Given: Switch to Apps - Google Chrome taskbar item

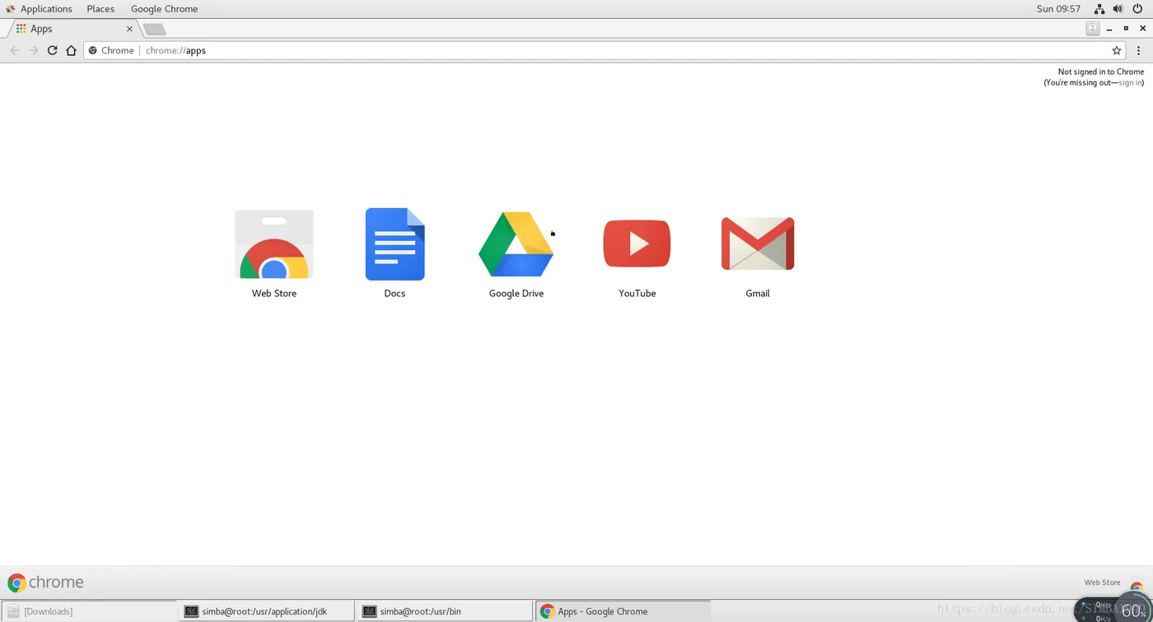Looking at the screenshot, I should (623, 611).
